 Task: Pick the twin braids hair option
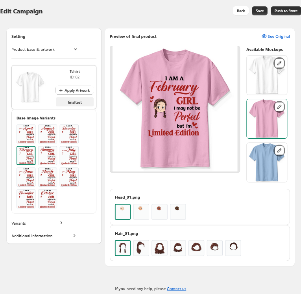pos(123,248)
